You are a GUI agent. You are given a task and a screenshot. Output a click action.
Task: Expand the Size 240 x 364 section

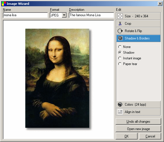coord(138,16)
